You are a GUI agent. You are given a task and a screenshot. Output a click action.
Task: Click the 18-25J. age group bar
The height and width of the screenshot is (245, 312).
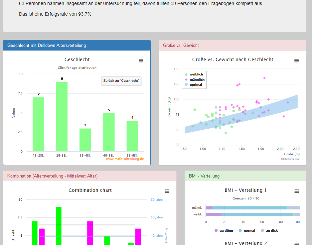(38, 124)
